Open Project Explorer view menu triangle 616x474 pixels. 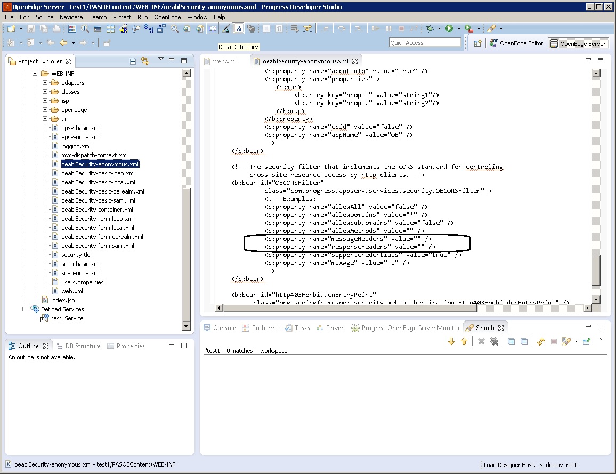point(161,59)
